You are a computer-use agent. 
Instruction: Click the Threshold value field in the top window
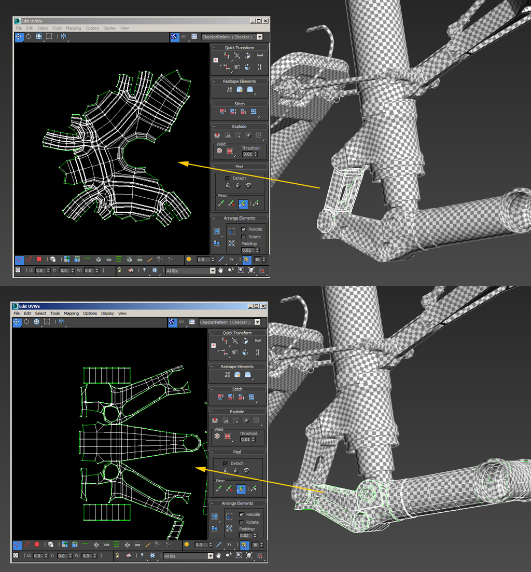tap(248, 154)
